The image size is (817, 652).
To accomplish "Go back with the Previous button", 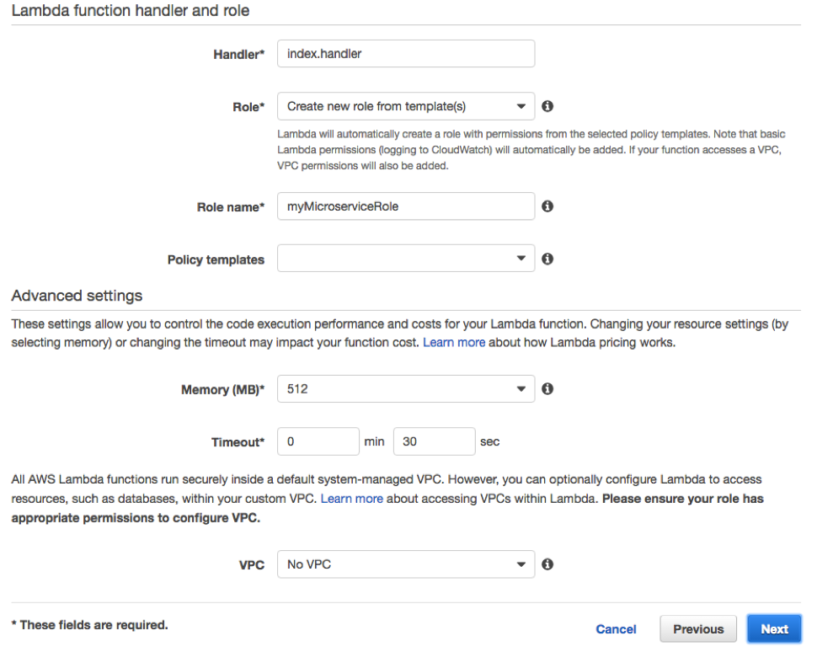I will point(698,629).
